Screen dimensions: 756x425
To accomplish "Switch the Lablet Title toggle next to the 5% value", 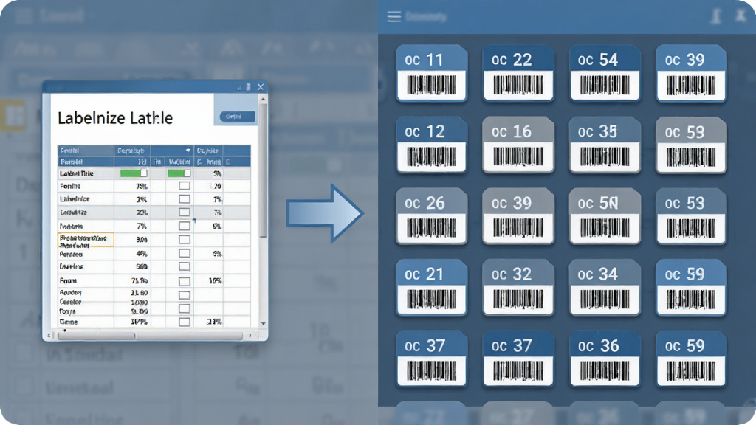I will coord(179,173).
